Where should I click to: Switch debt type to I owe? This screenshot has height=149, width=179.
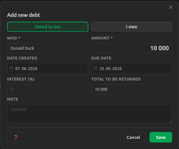[132, 27]
